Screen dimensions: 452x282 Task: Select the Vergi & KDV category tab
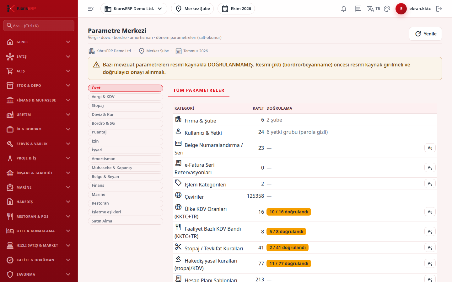pyautogui.click(x=126, y=97)
